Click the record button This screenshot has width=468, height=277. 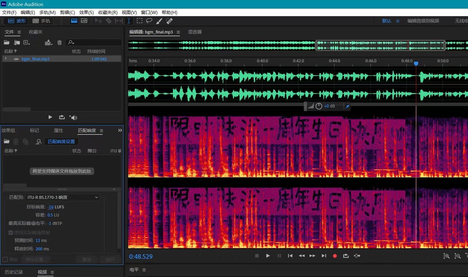(x=335, y=256)
